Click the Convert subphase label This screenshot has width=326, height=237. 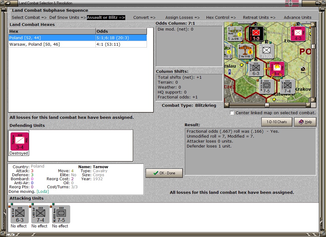144,17
